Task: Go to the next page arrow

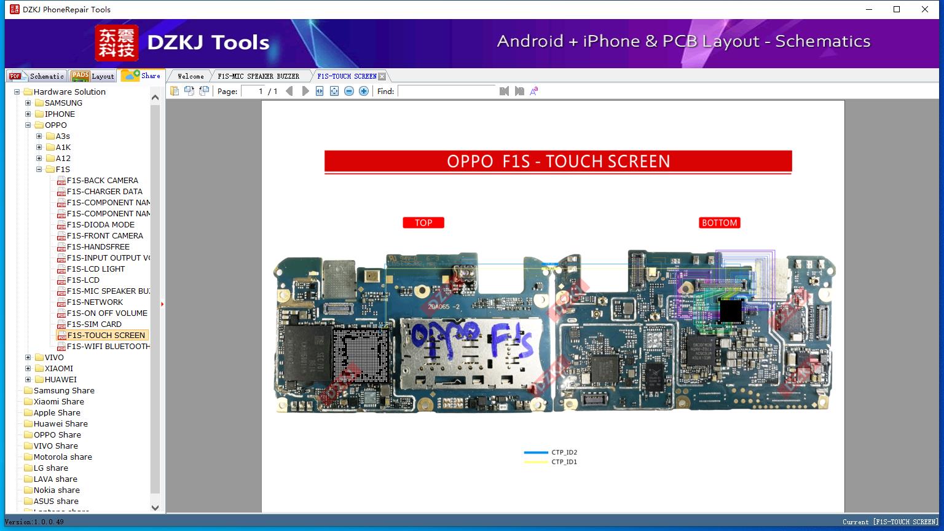Action: [305, 91]
